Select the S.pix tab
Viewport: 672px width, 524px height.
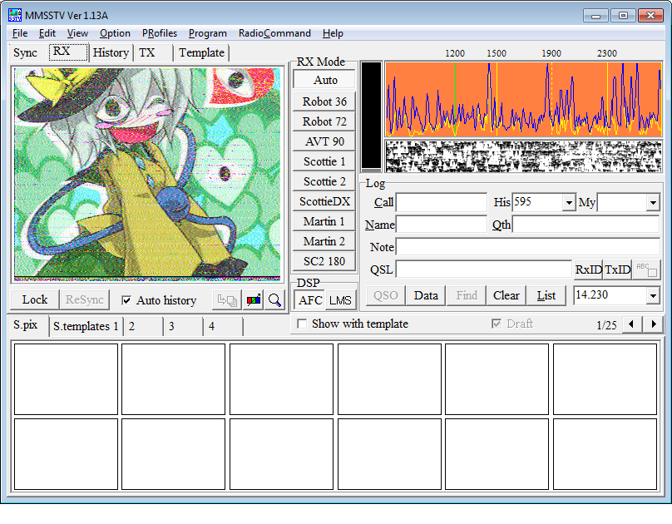26,325
